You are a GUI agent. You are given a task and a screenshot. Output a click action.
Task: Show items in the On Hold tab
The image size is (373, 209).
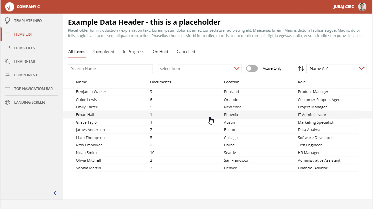point(160,52)
